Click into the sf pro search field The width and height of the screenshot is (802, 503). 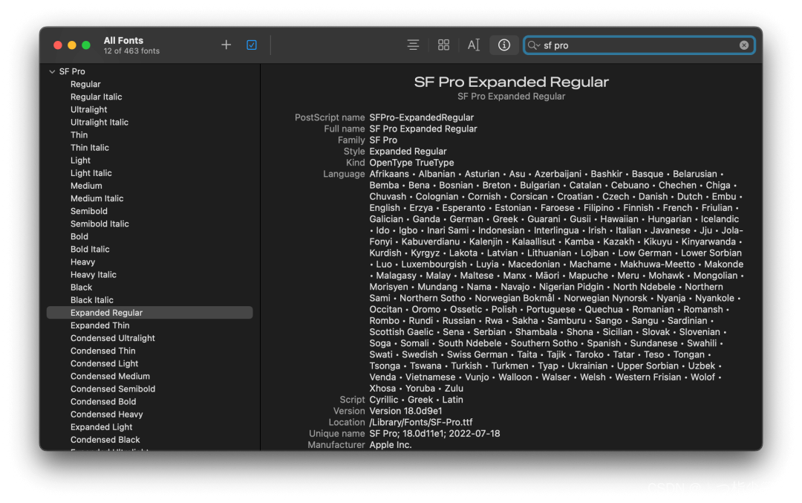click(639, 45)
